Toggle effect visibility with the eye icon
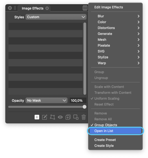This screenshot has width=148, height=158. tap(60, 117)
